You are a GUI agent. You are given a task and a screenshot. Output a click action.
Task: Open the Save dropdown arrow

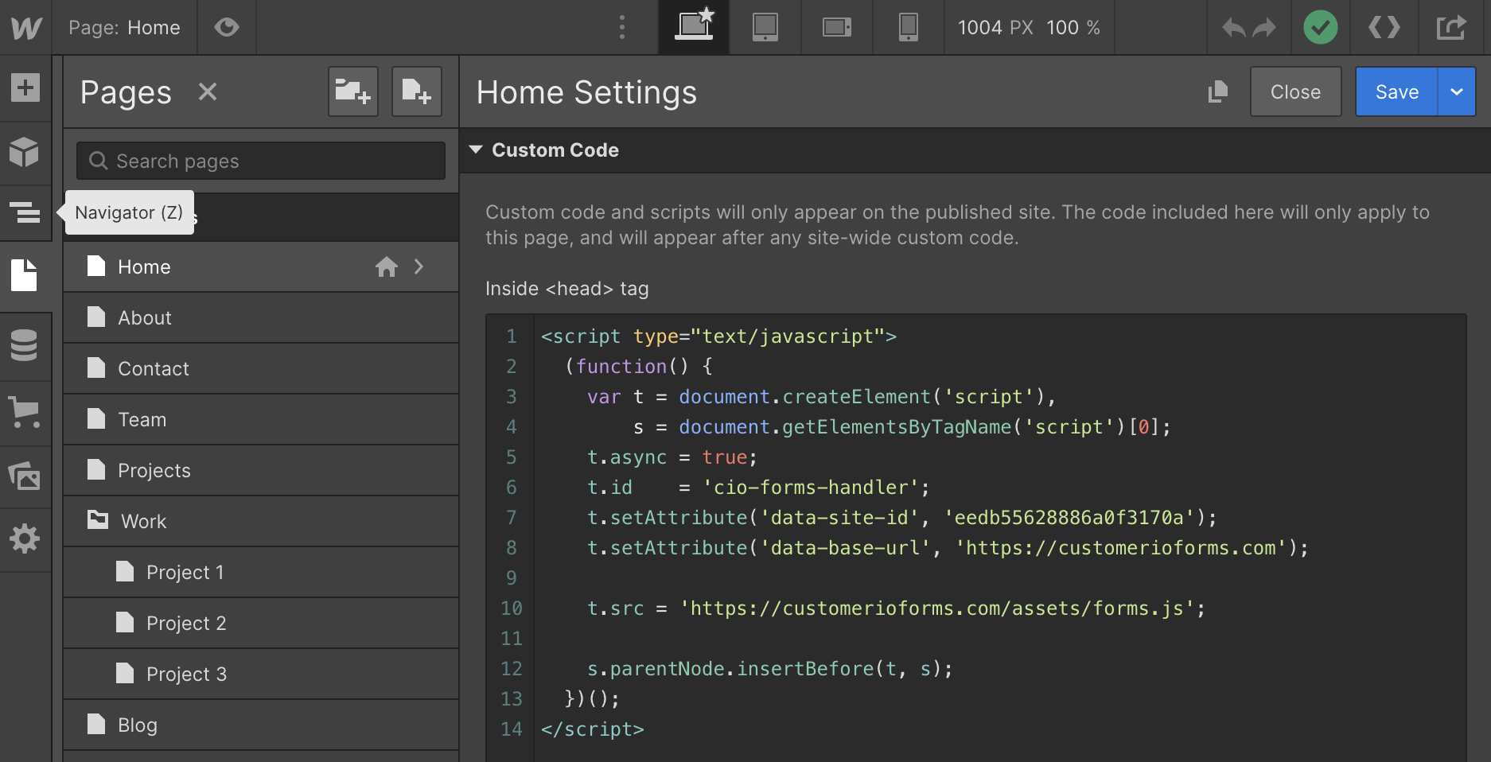click(1457, 91)
